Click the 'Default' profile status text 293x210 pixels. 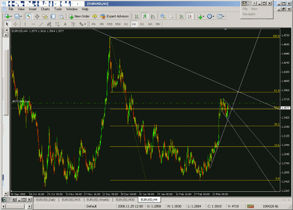click(x=91, y=206)
